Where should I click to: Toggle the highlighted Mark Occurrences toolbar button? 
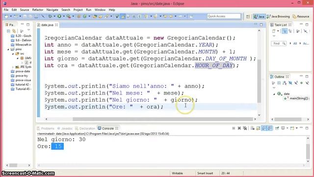click(x=123, y=16)
